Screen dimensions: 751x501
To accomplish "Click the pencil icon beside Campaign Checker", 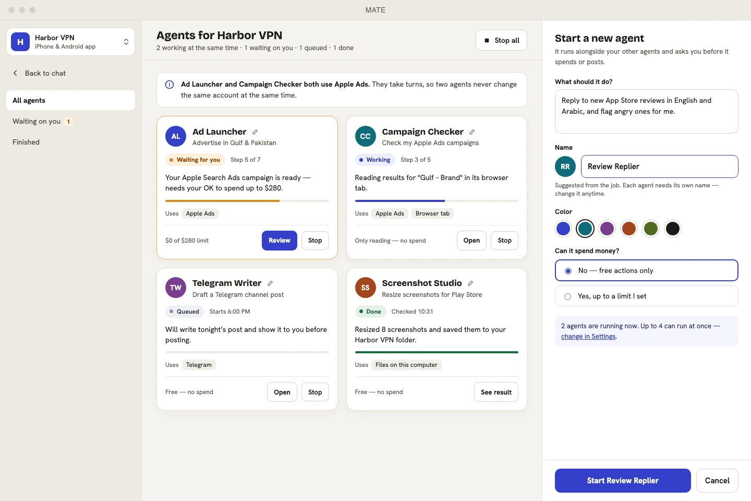I will click(x=472, y=132).
